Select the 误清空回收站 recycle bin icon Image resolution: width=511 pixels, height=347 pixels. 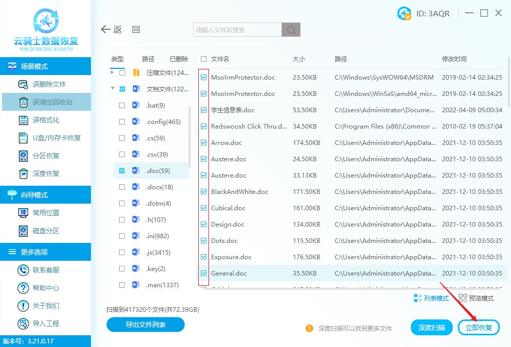coord(24,102)
